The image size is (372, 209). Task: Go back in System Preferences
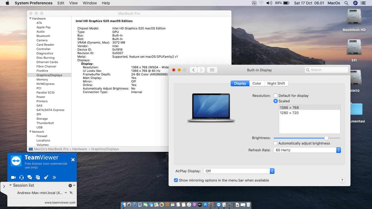(193, 70)
